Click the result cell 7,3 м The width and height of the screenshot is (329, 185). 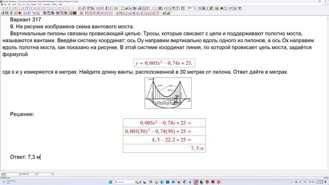coord(164,149)
